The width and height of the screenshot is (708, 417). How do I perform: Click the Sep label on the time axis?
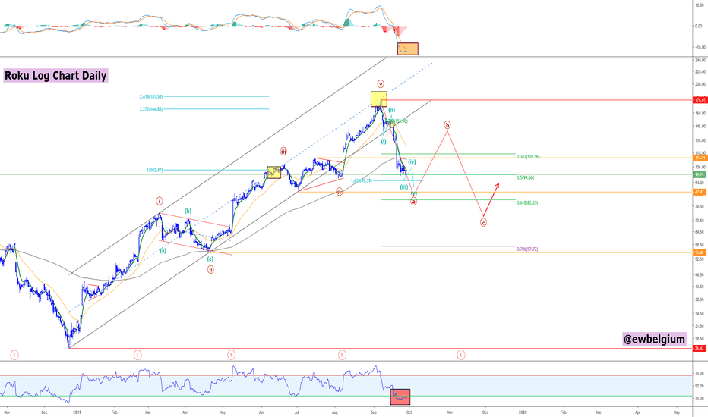[x=373, y=412]
